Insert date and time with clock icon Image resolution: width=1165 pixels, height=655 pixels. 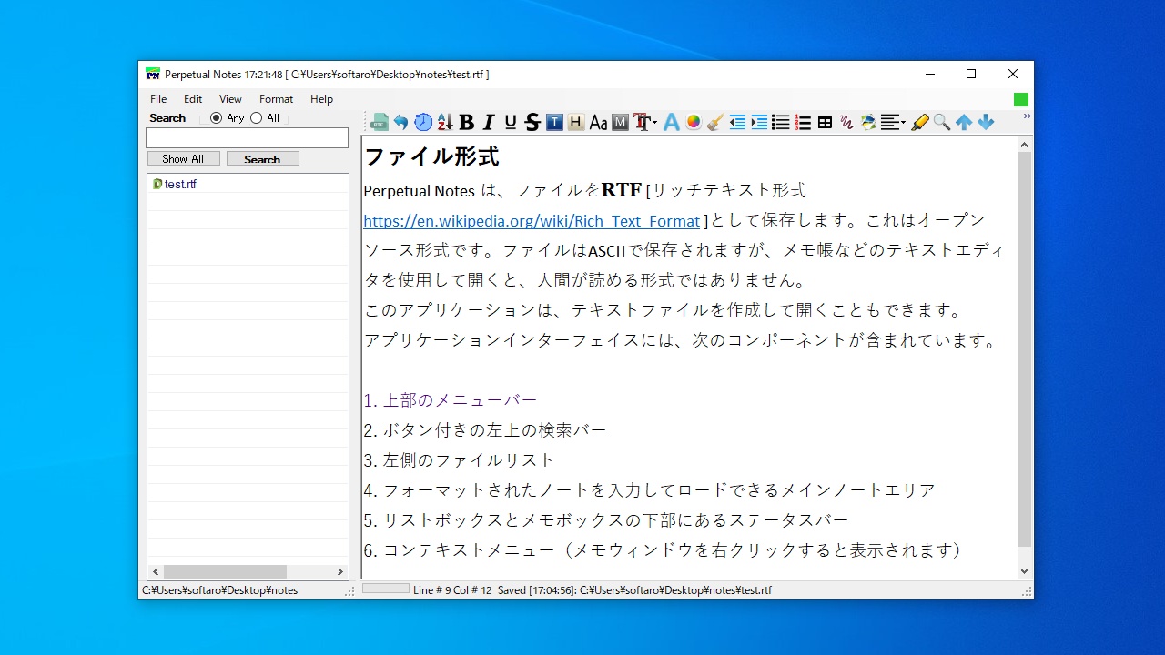coord(423,122)
